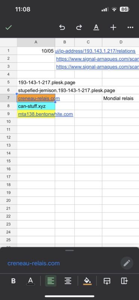Open the 193.143.1.217 relations link

tap(95, 51)
